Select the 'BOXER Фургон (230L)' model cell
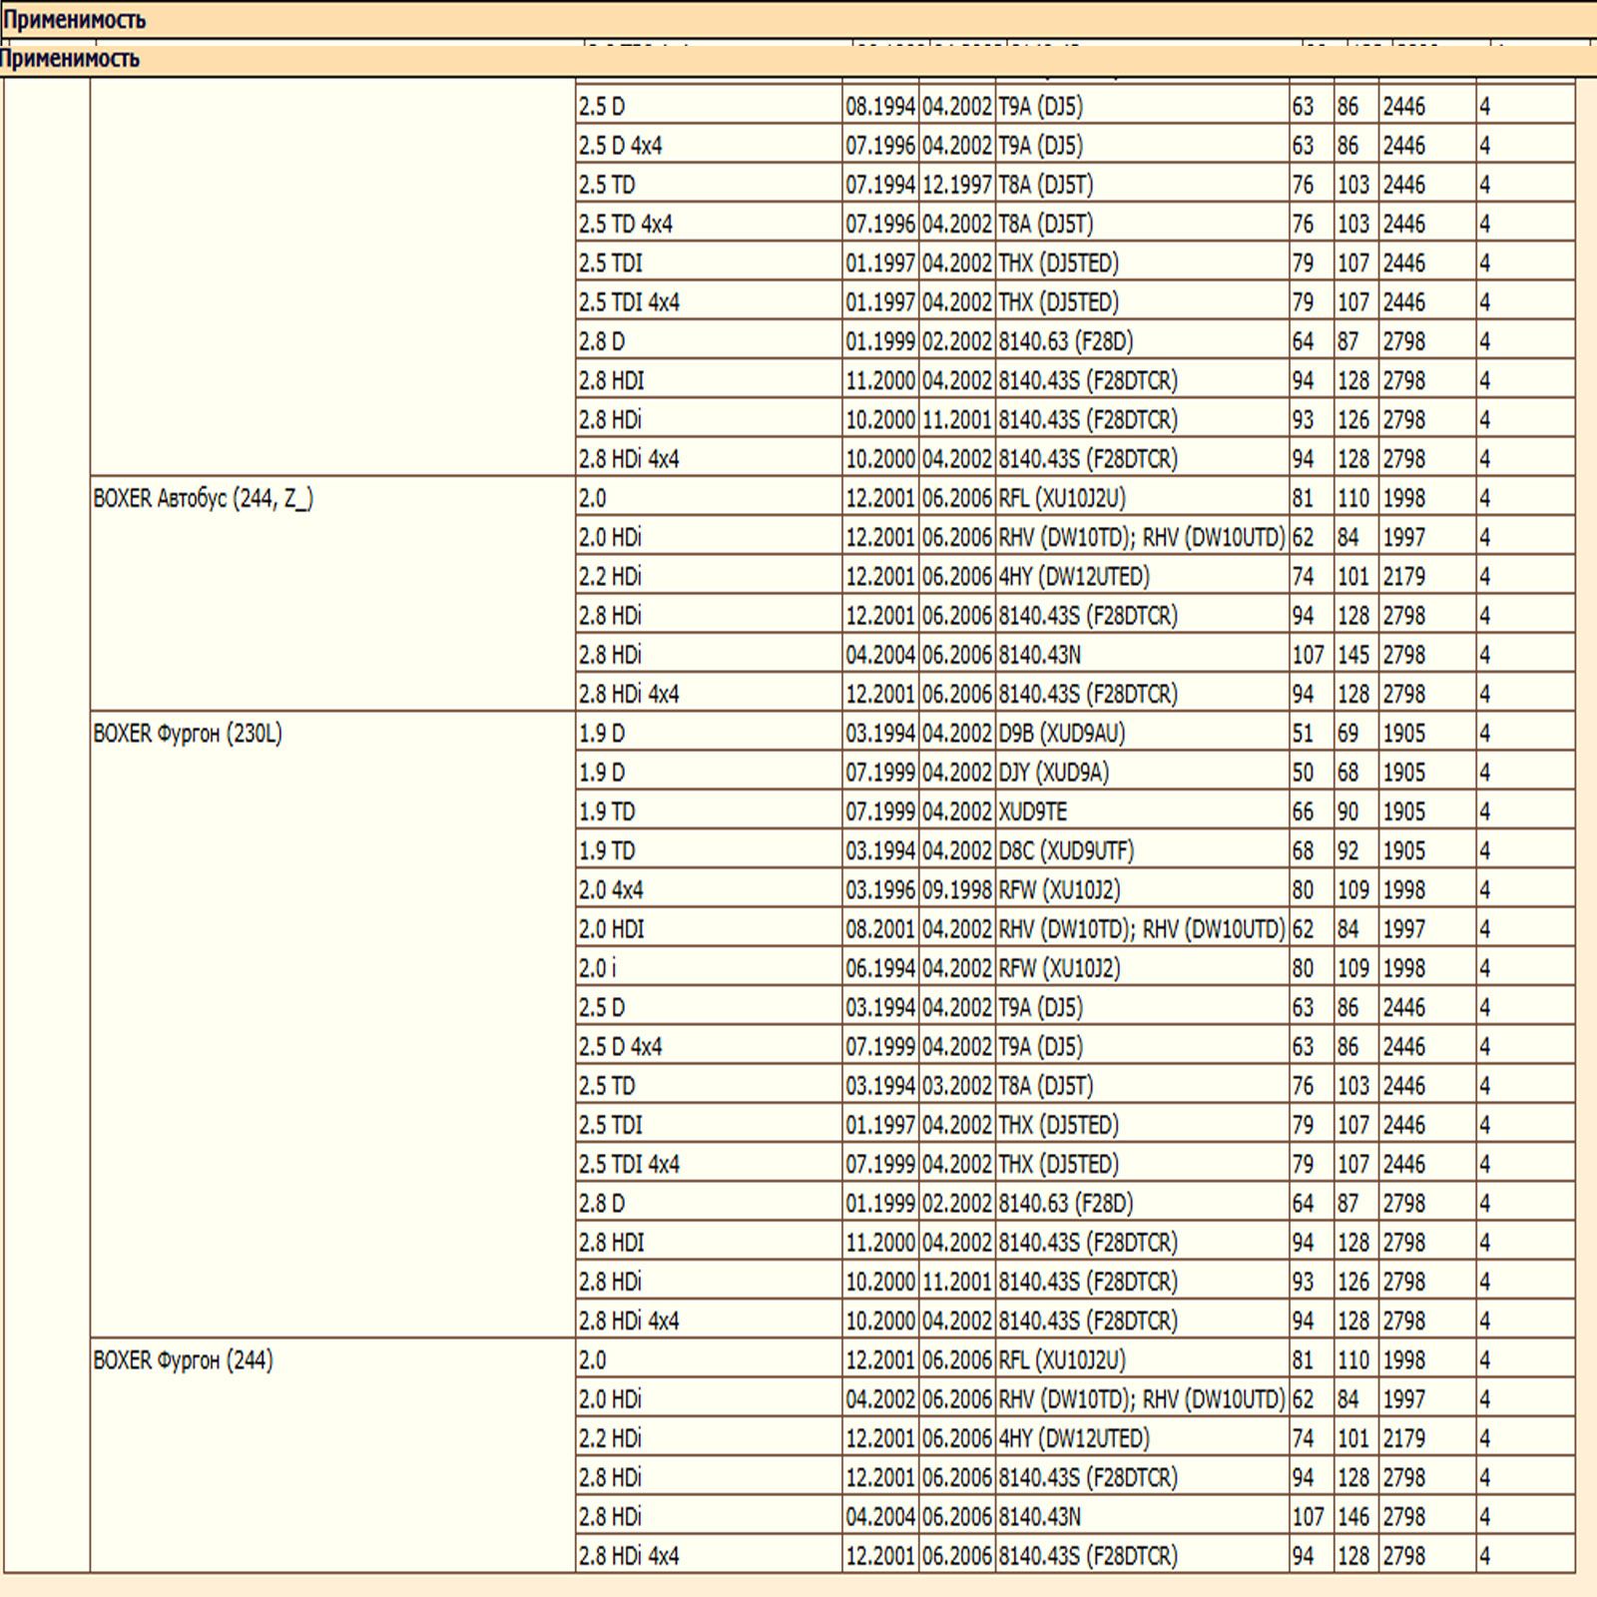The height and width of the screenshot is (1597, 1597). pyautogui.click(x=332, y=1025)
